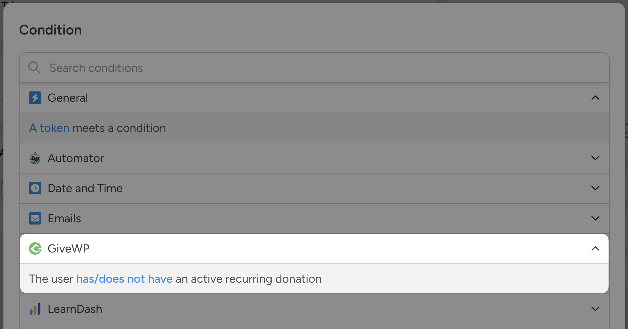Click the search magnifier icon
The height and width of the screenshot is (329, 628).
click(34, 67)
